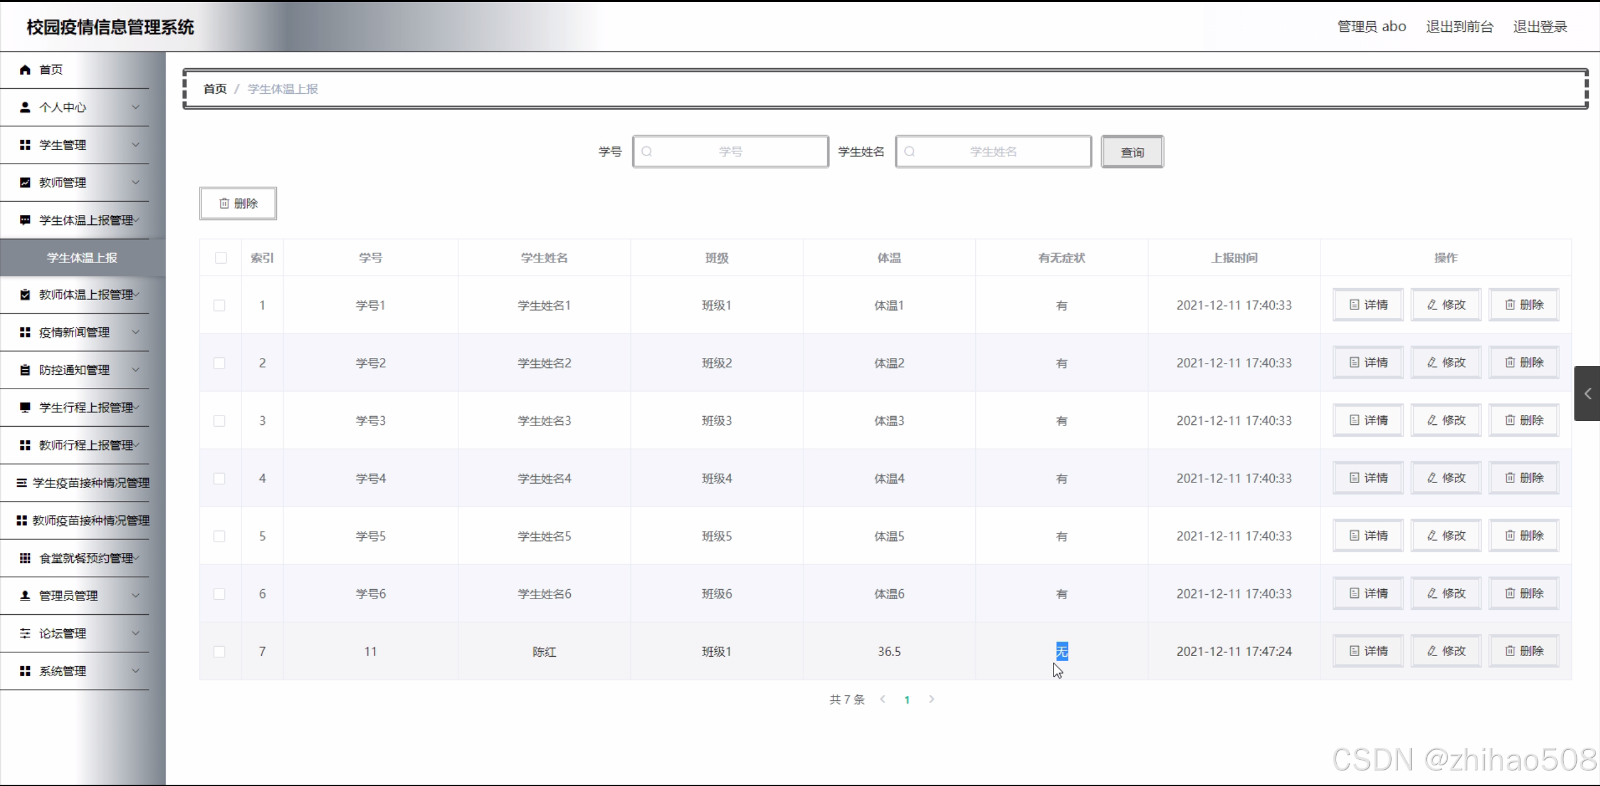Image resolution: width=1600 pixels, height=786 pixels.
Task: Check the checkbox for row 1
Action: (219, 306)
